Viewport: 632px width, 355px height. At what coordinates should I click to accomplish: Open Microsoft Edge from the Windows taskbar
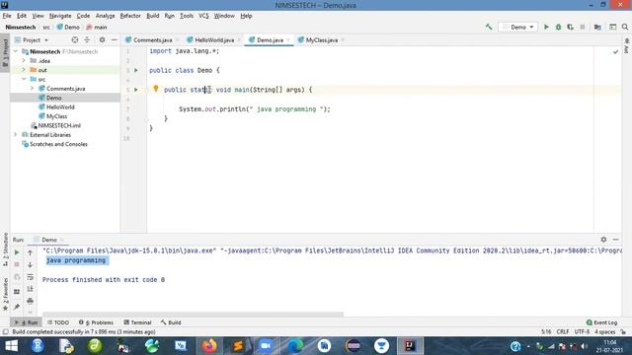coord(295,346)
